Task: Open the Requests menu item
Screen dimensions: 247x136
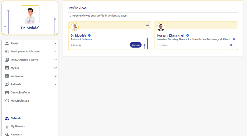Action: [x=16, y=134]
